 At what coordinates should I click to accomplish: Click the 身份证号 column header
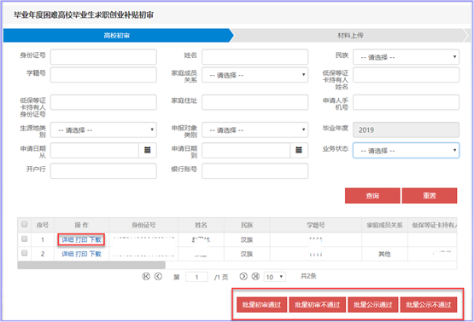[x=143, y=225]
